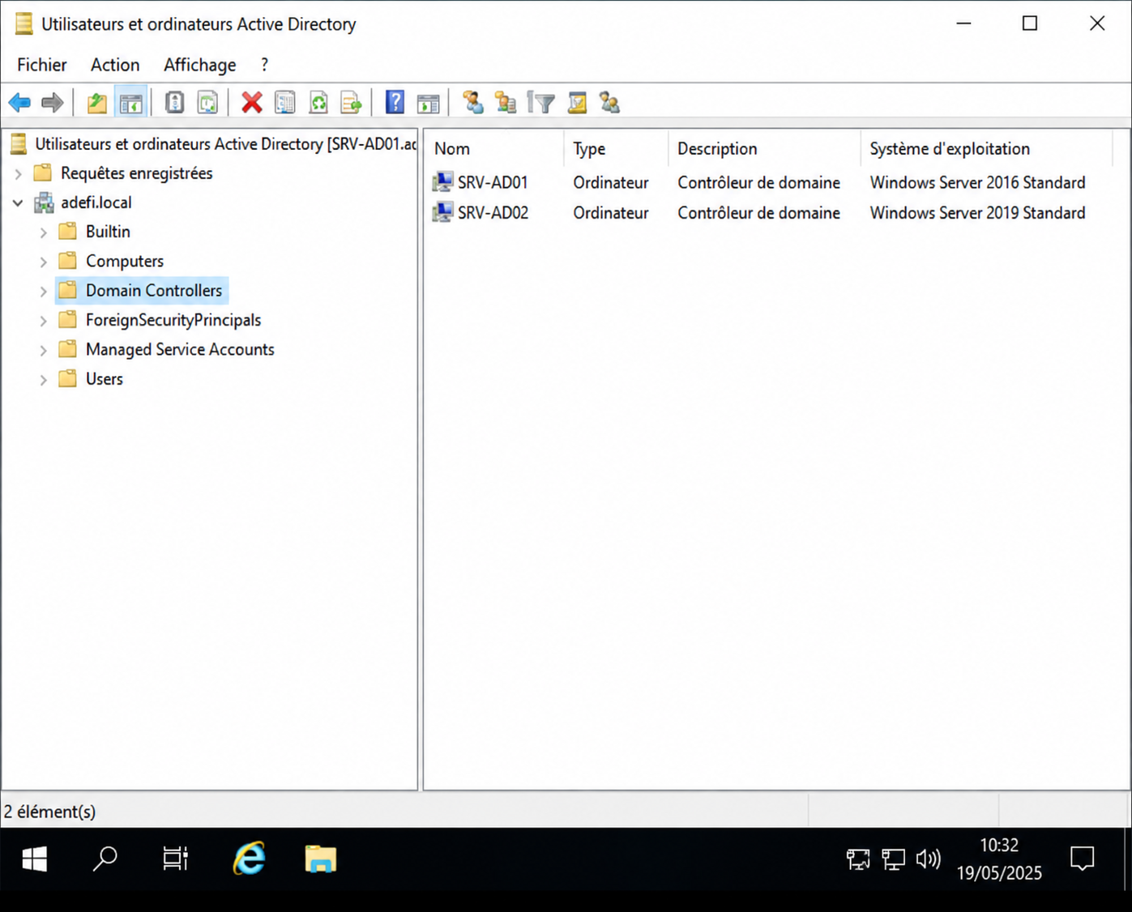
Task: Sort by the Description column header
Action: [x=764, y=149]
